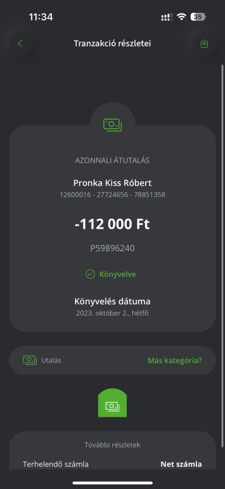Tap the battery indicator in status bar
This screenshot has width=225, height=489.
[198, 17]
